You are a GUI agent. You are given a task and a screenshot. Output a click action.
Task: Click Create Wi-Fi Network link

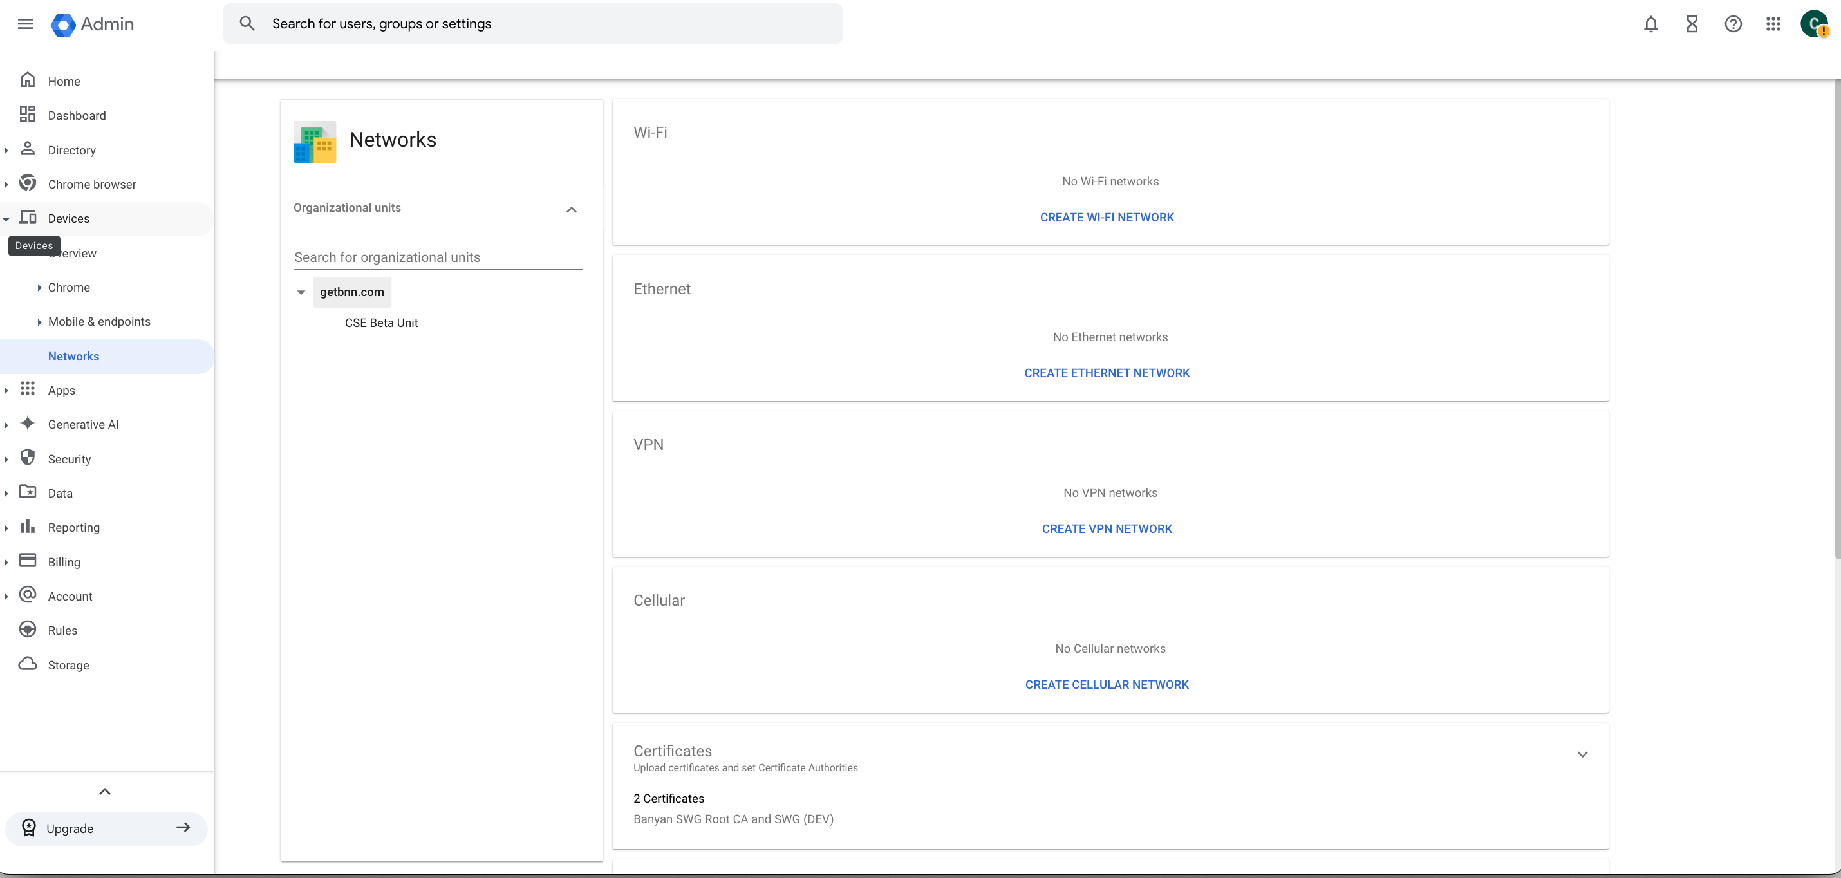pos(1107,217)
